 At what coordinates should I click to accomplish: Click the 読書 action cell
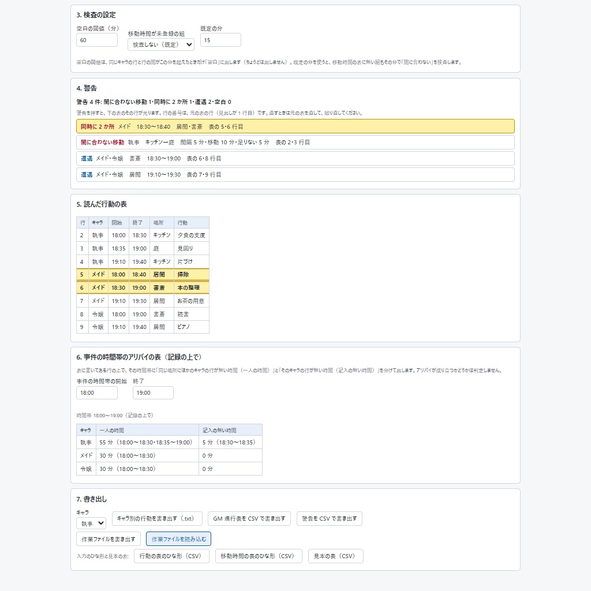coord(192,314)
